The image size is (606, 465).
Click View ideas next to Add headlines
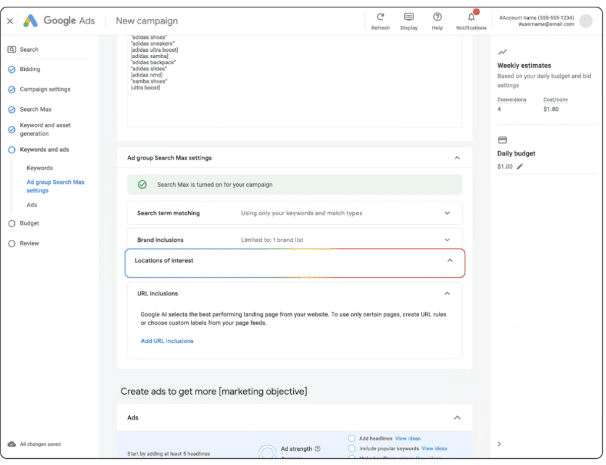point(408,438)
